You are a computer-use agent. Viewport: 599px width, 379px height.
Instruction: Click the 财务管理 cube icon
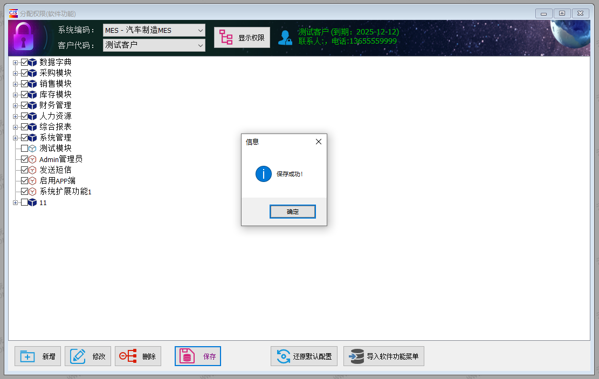[x=32, y=105]
